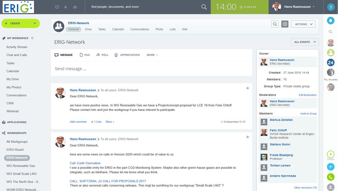This screenshot has width=338, height=191.
Task: Click Felix Ortloff member avatar
Action: (264, 132)
